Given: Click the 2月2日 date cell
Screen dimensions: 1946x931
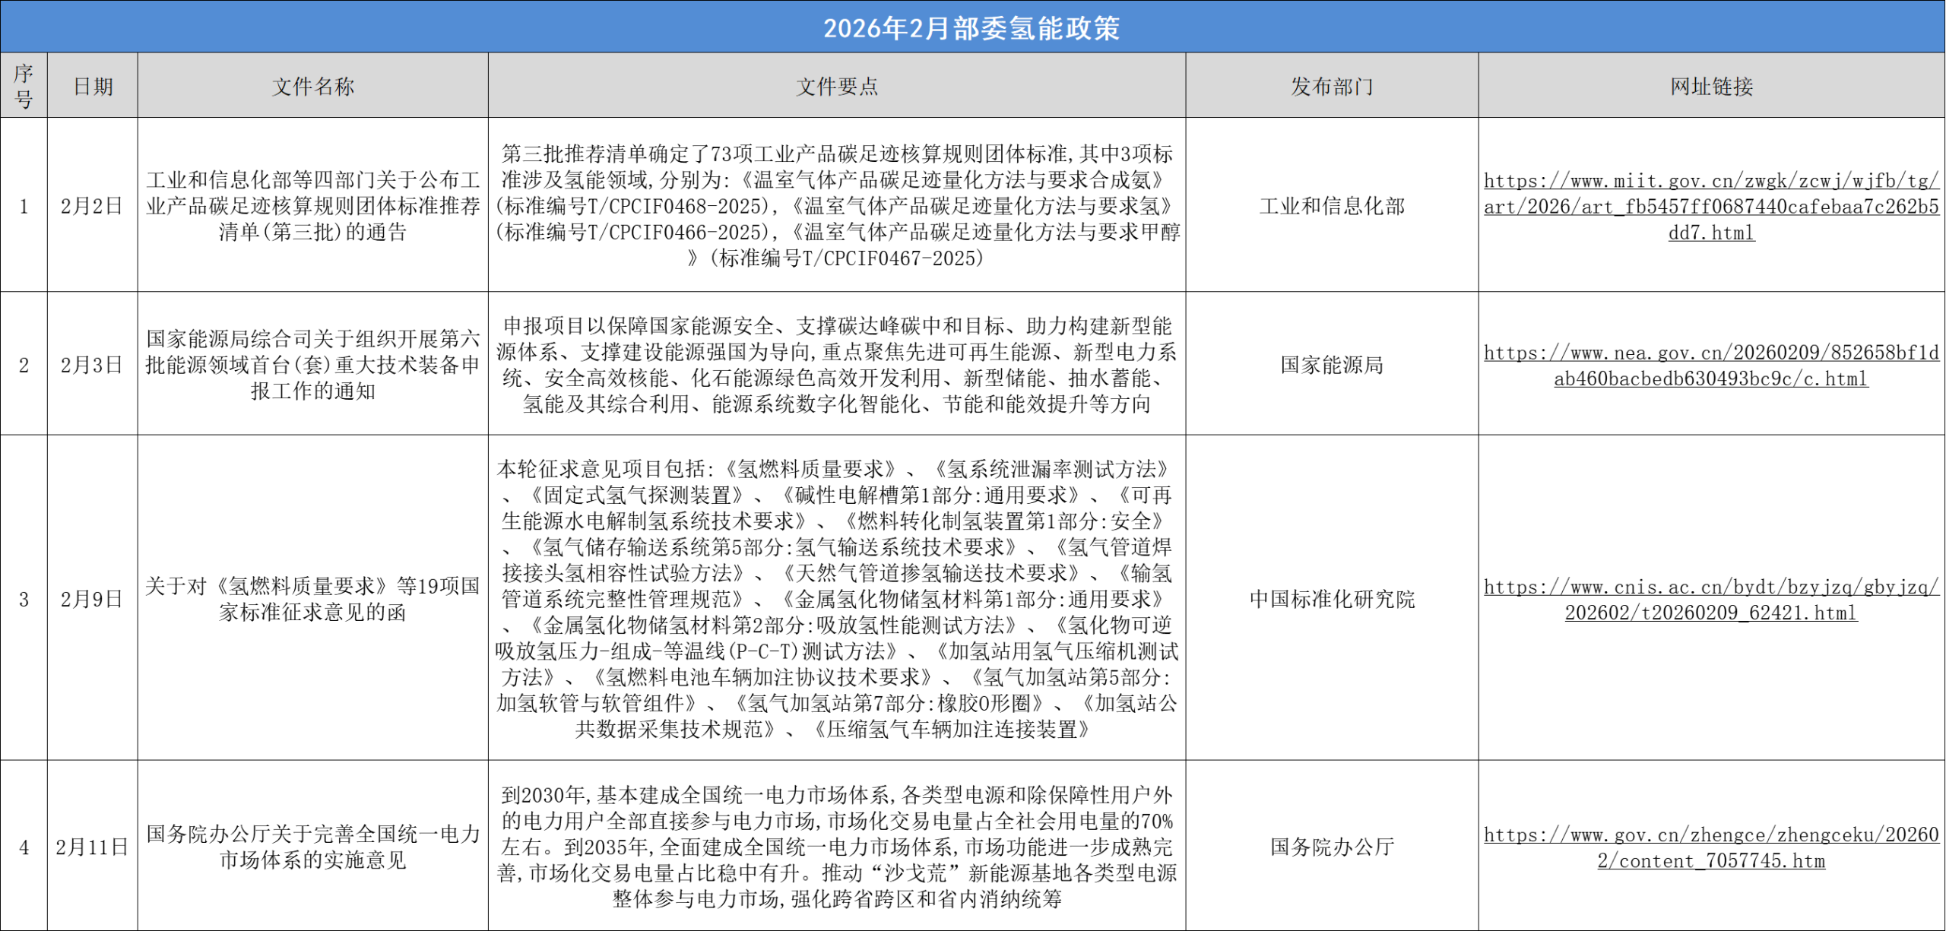Looking at the screenshot, I should (x=92, y=206).
